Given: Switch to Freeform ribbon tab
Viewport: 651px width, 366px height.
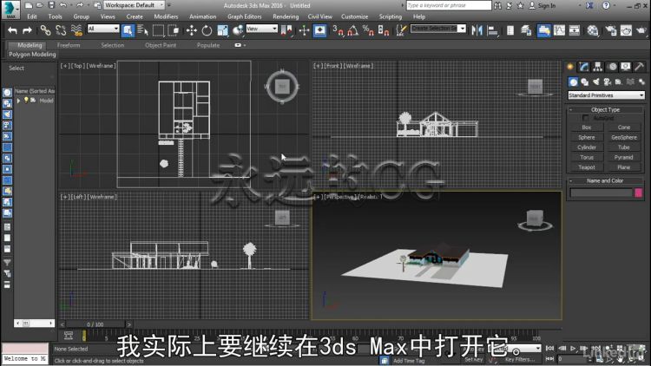Looking at the screenshot, I should pyautogui.click(x=69, y=45).
